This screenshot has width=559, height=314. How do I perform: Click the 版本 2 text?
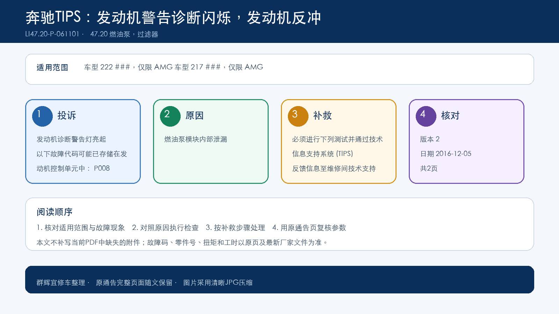pos(430,139)
